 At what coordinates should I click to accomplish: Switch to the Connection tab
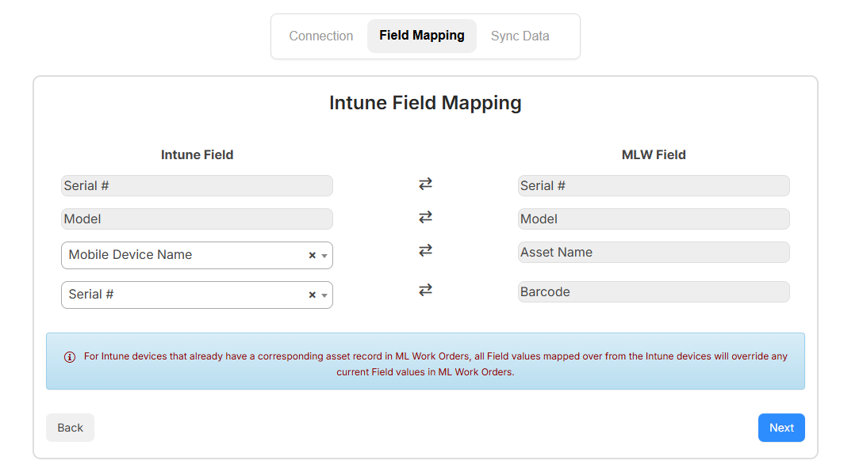pyautogui.click(x=321, y=36)
